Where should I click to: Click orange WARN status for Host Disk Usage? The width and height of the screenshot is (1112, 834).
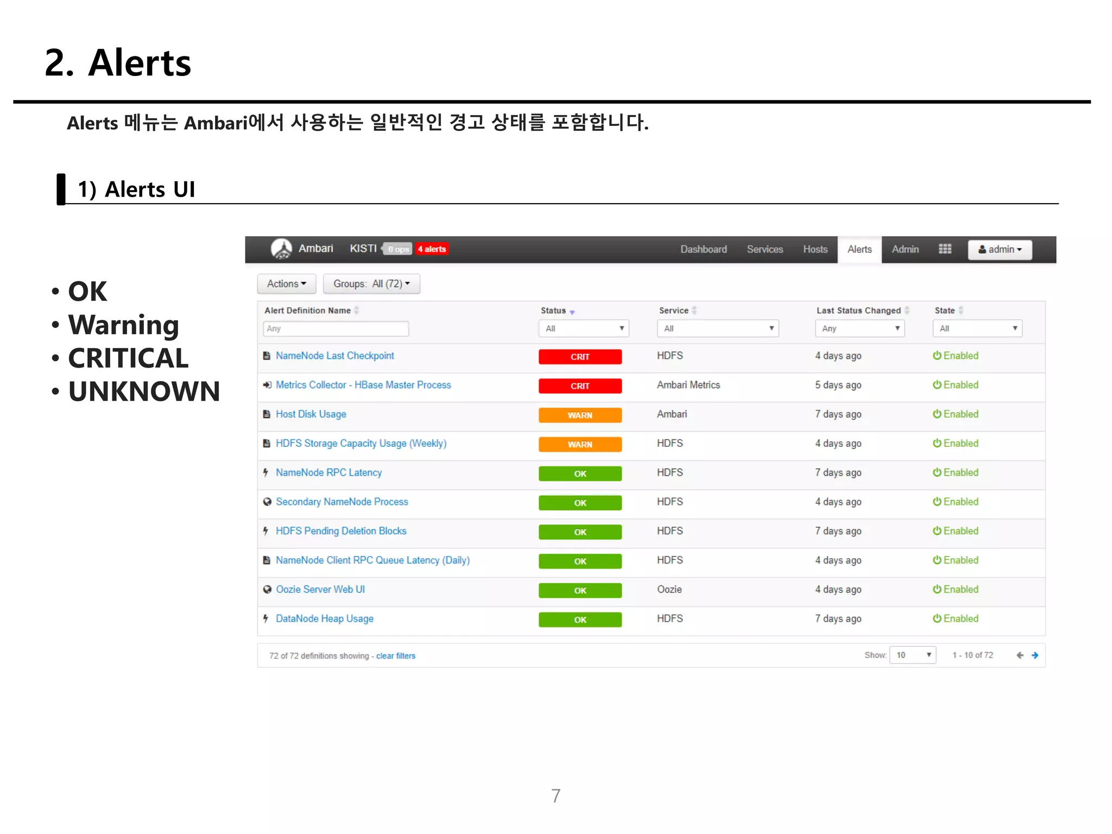tap(580, 415)
